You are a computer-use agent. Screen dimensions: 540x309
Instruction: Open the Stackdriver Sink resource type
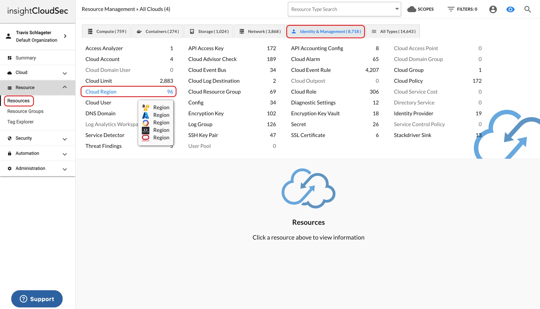438,135
